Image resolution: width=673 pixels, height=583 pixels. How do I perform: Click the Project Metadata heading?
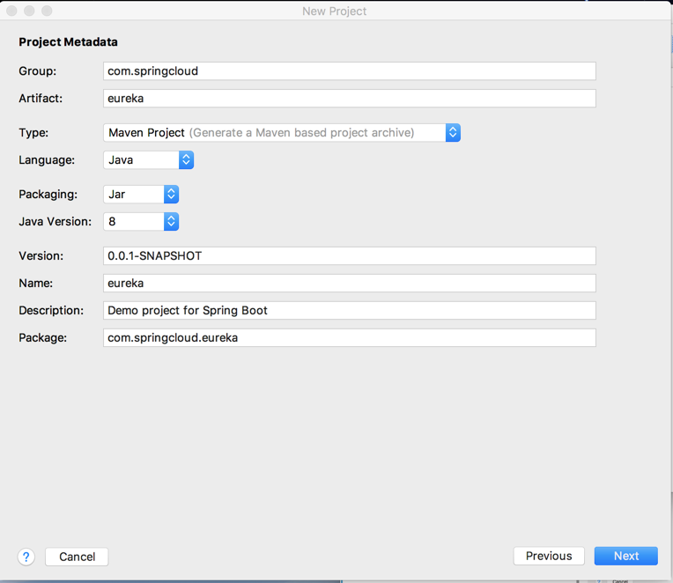coord(68,42)
